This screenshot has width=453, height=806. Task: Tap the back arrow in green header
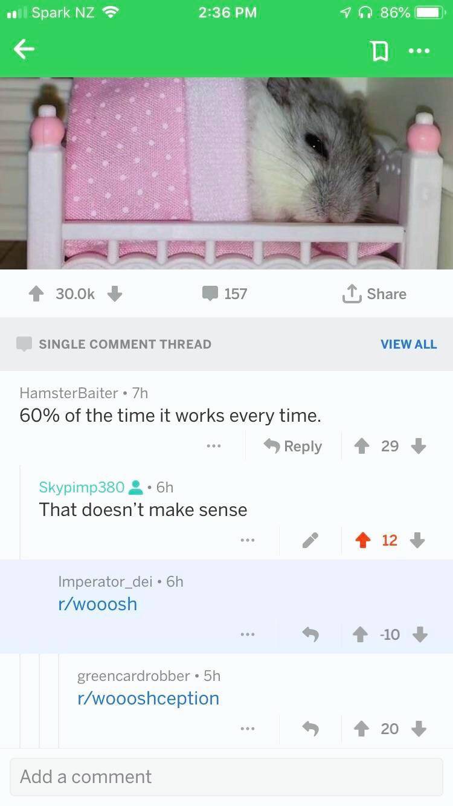tap(24, 50)
